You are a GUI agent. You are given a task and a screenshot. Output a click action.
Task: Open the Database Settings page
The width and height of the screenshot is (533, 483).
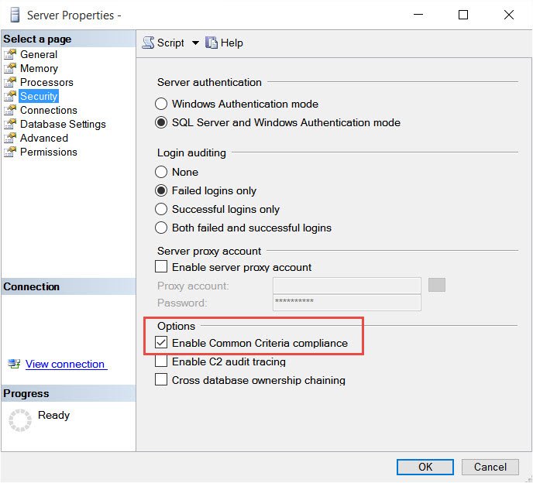tap(63, 124)
